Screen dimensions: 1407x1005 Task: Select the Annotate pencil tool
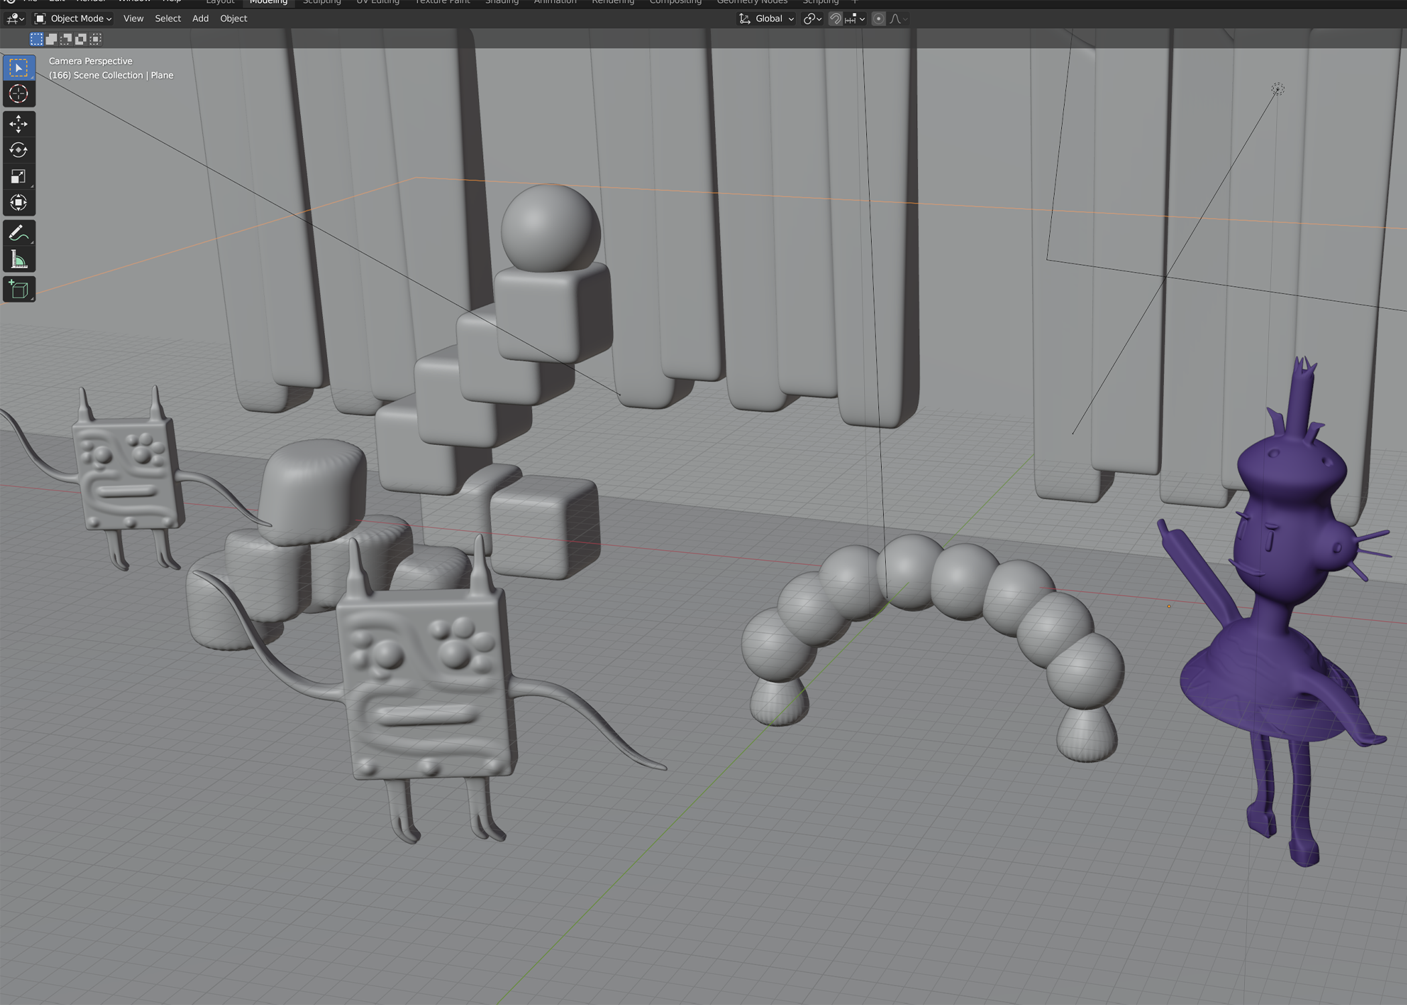[19, 233]
